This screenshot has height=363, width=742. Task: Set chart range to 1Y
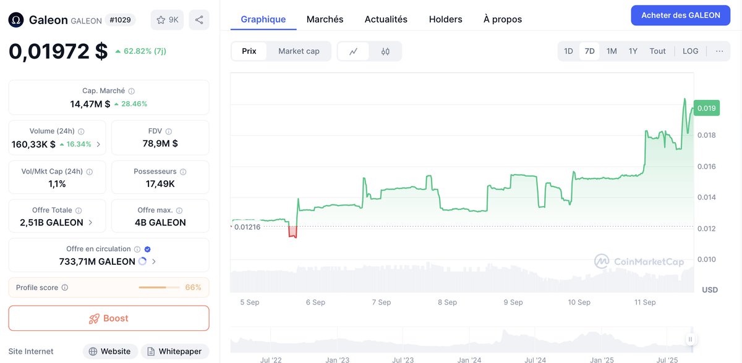point(633,51)
